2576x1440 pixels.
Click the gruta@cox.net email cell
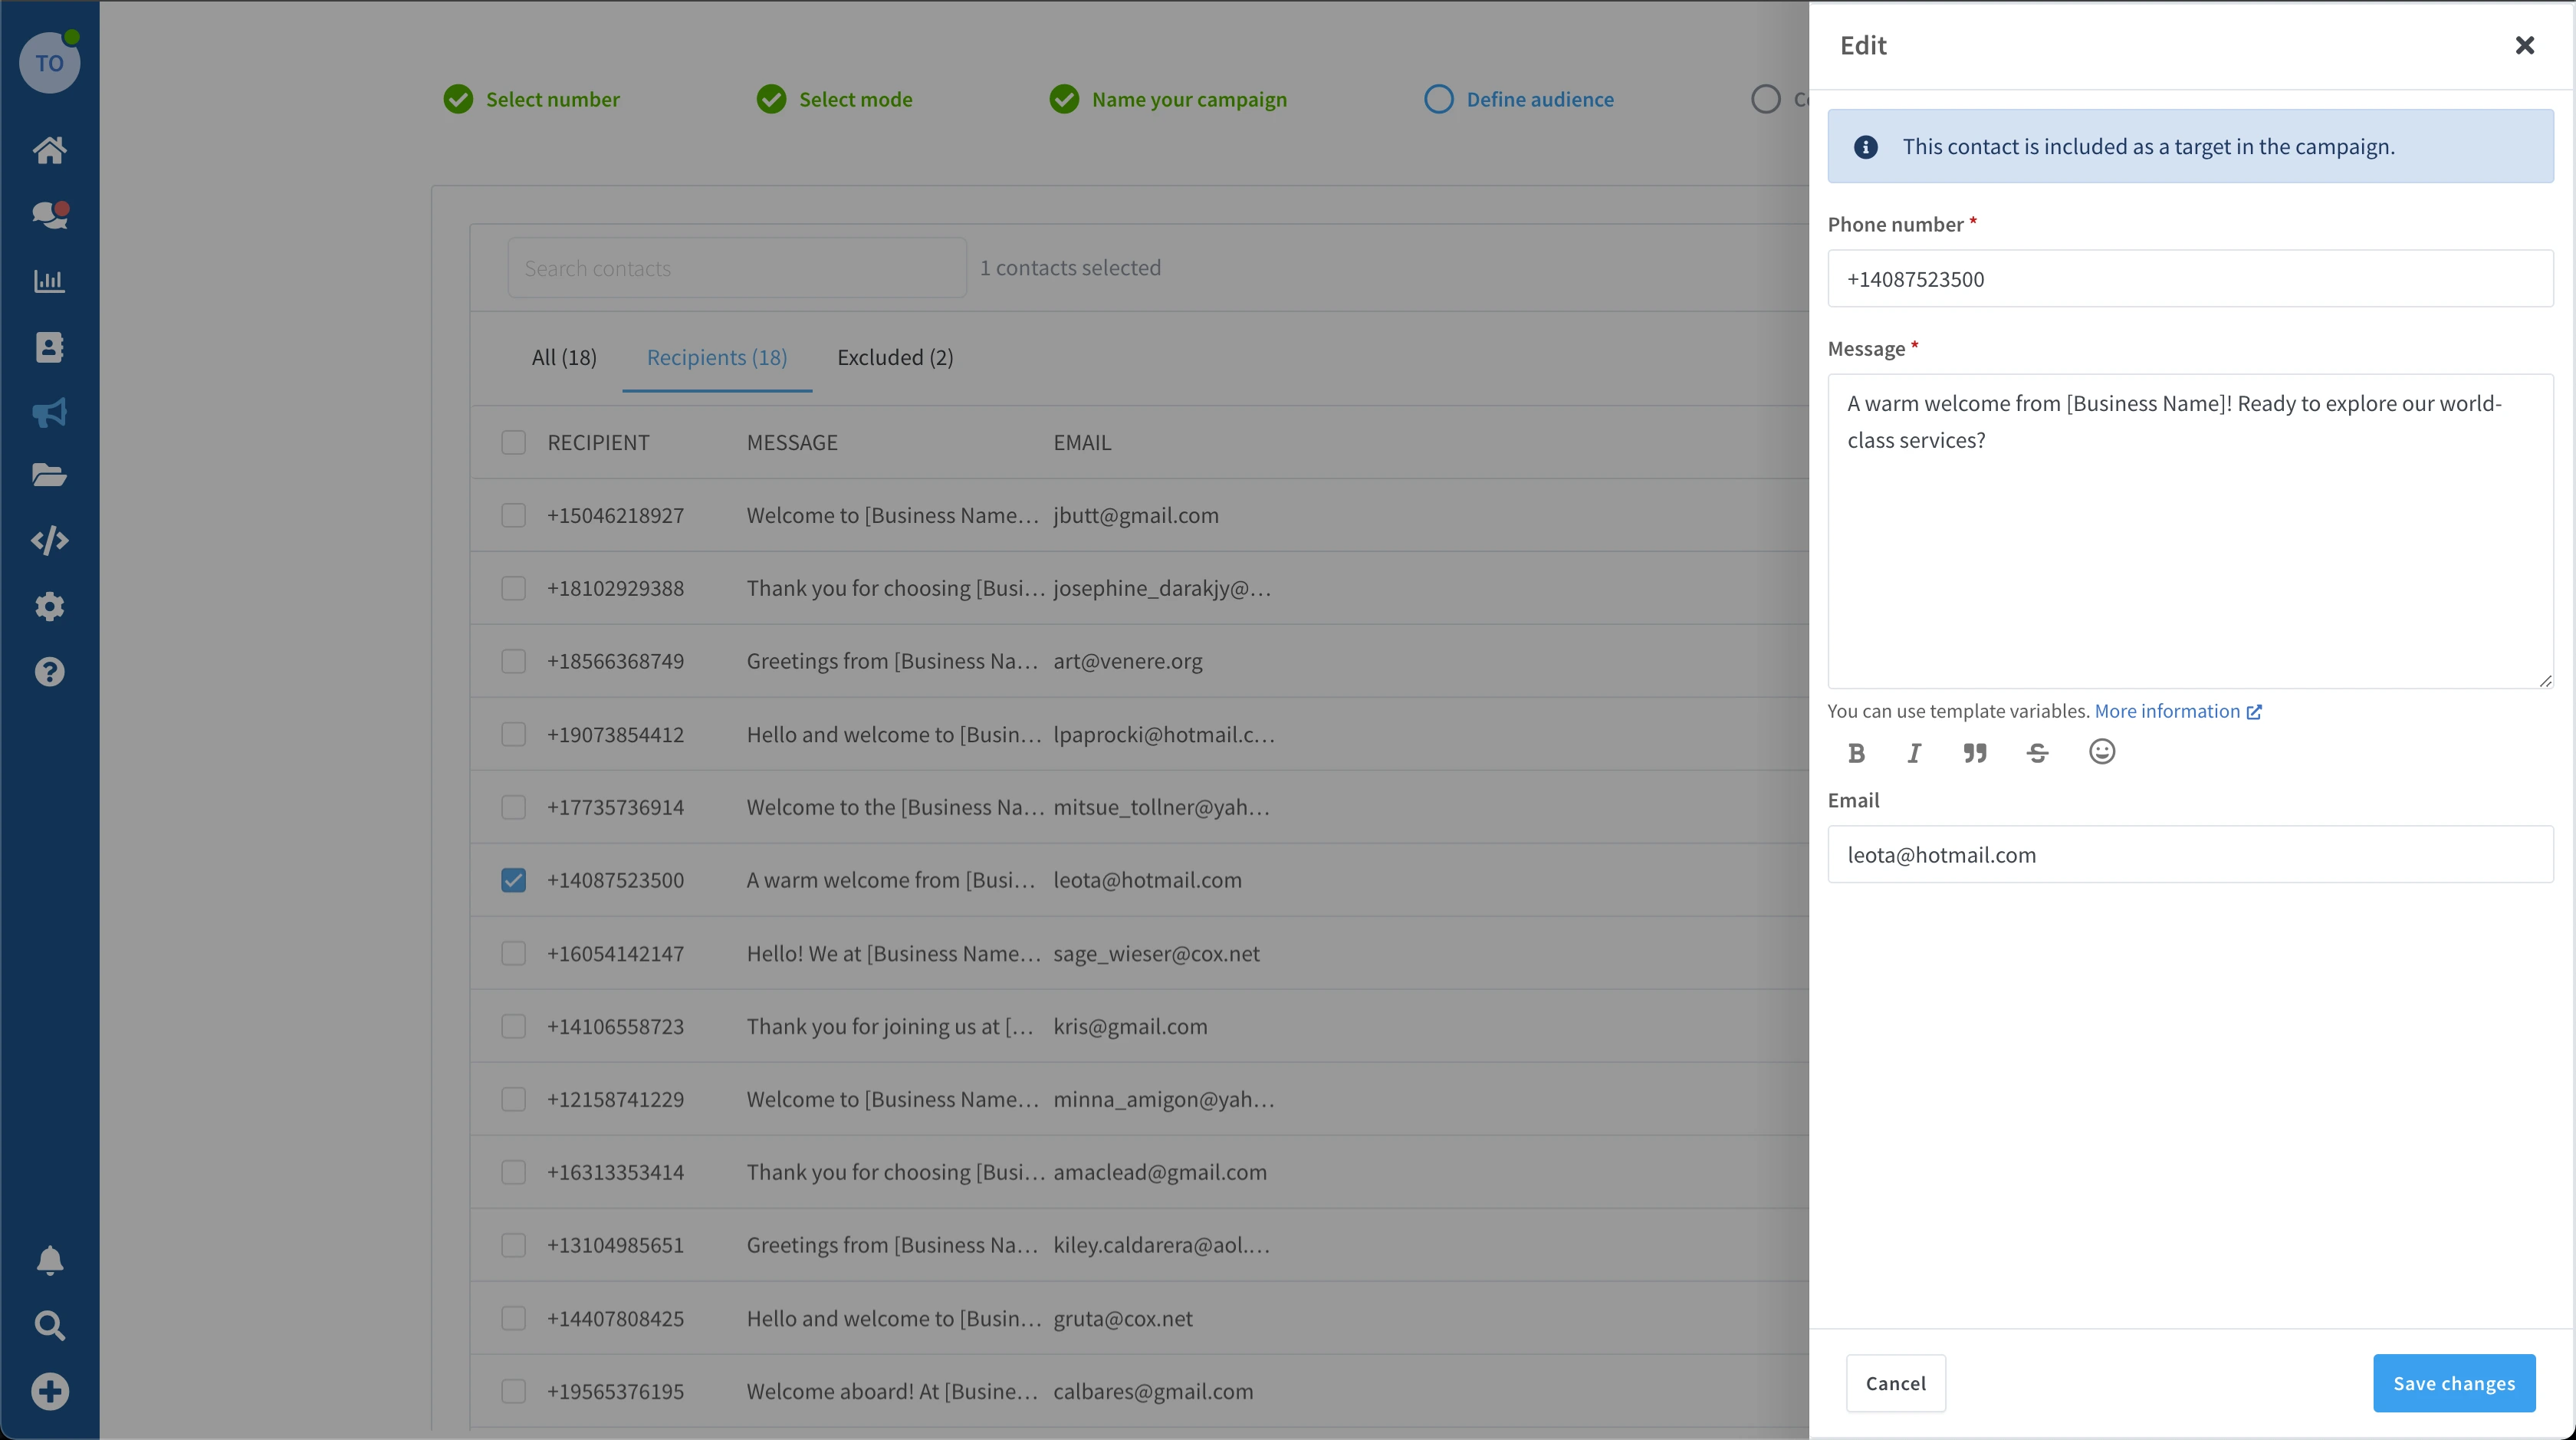click(1122, 1318)
